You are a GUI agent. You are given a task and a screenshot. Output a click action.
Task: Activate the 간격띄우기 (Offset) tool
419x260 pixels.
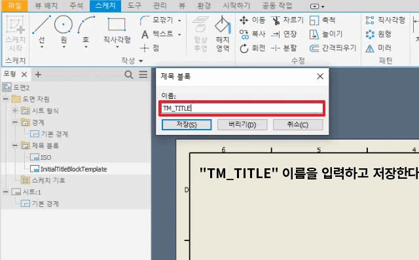pyautogui.click(x=333, y=48)
